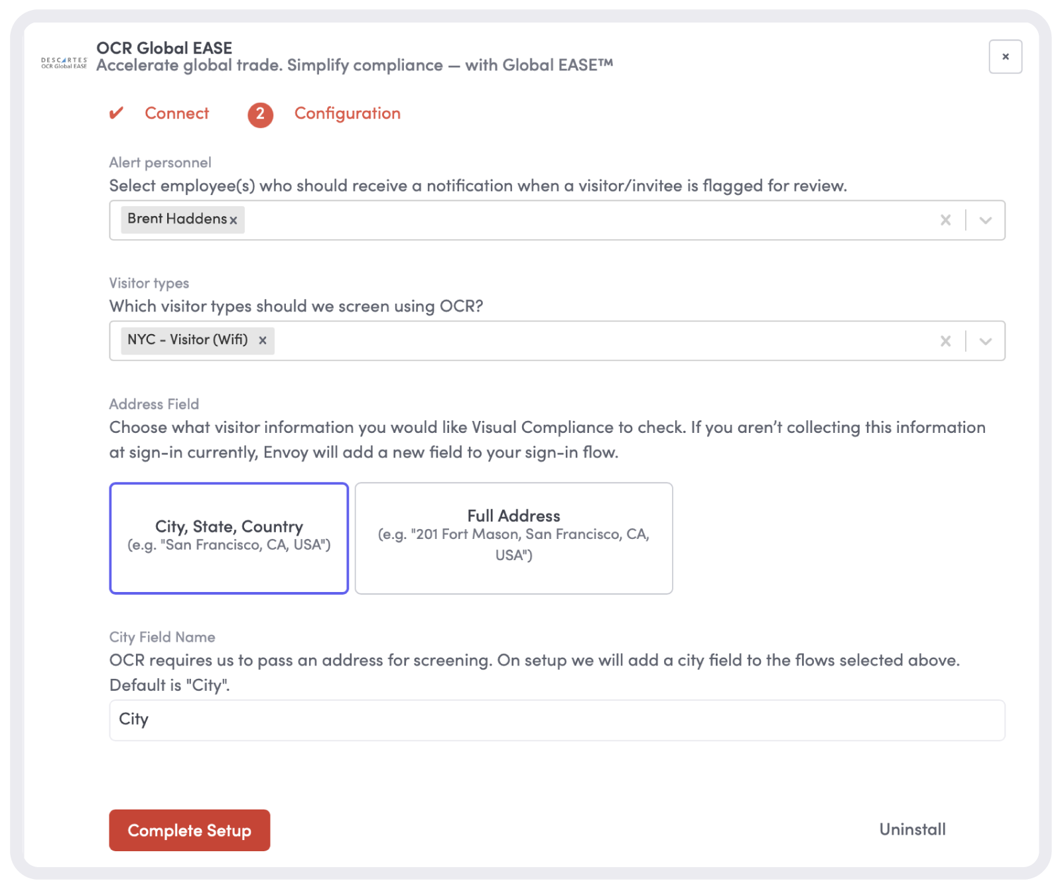Click the Complete Setup button
Viewport: 1062px width, 889px height.
[x=190, y=830]
